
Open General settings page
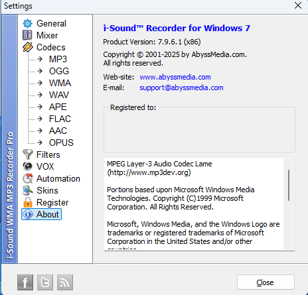[51, 23]
